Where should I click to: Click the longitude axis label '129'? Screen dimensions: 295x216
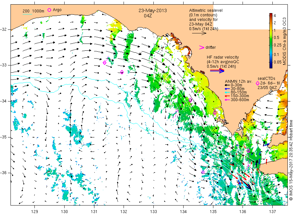(35, 211)
